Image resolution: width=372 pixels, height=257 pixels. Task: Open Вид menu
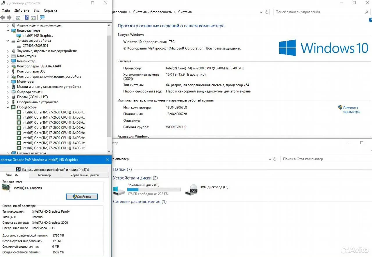click(x=36, y=10)
